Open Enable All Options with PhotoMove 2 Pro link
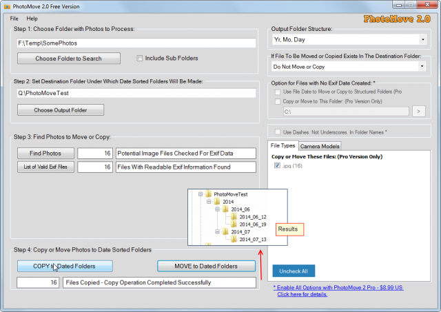Screen dimensions: 441x312 (x=338, y=287)
